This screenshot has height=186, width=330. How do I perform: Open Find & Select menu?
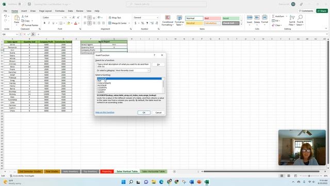[300, 21]
